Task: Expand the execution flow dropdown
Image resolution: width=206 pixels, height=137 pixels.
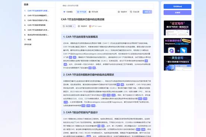Action: [68, 26]
